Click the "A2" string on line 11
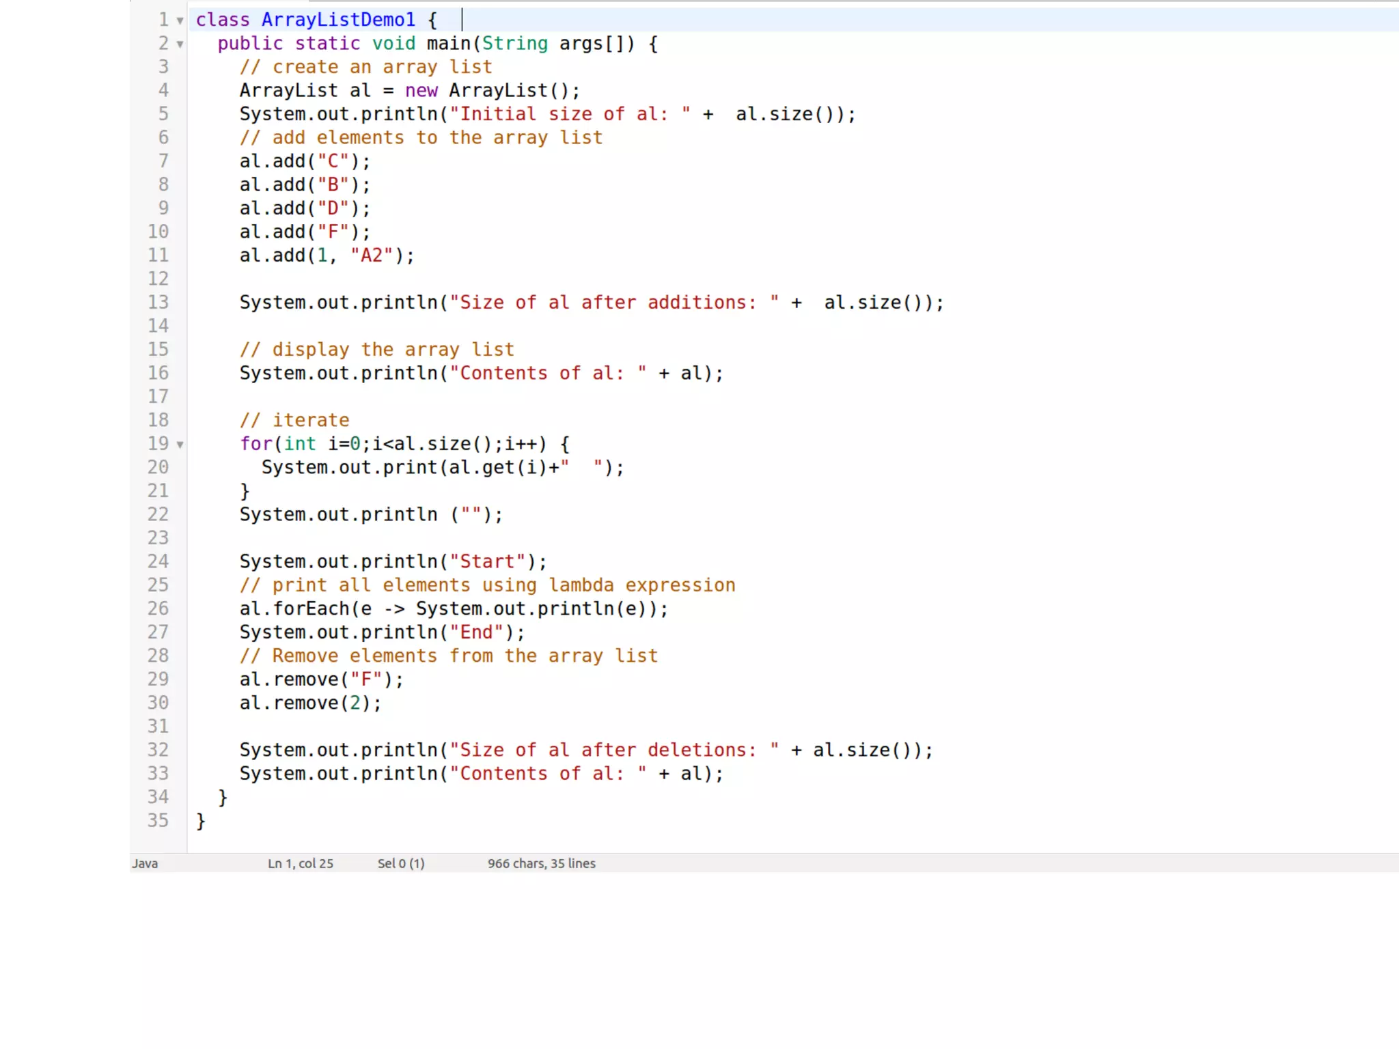Viewport: 1399px width, 1049px height. coord(372,255)
